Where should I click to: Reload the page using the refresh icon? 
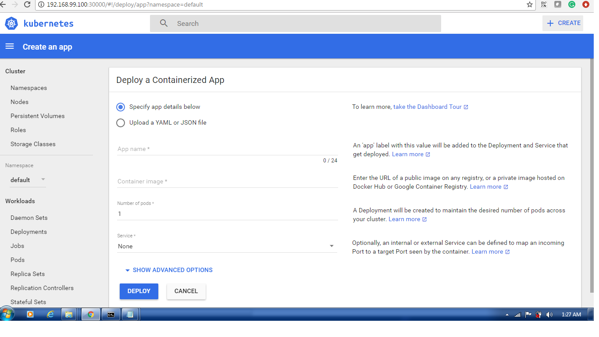(27, 5)
